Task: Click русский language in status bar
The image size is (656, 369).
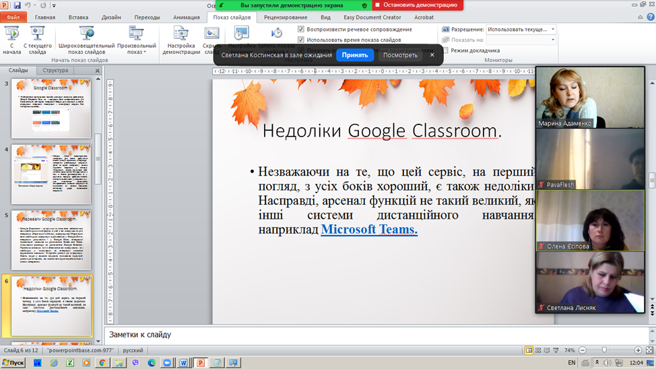Action: [x=133, y=350]
